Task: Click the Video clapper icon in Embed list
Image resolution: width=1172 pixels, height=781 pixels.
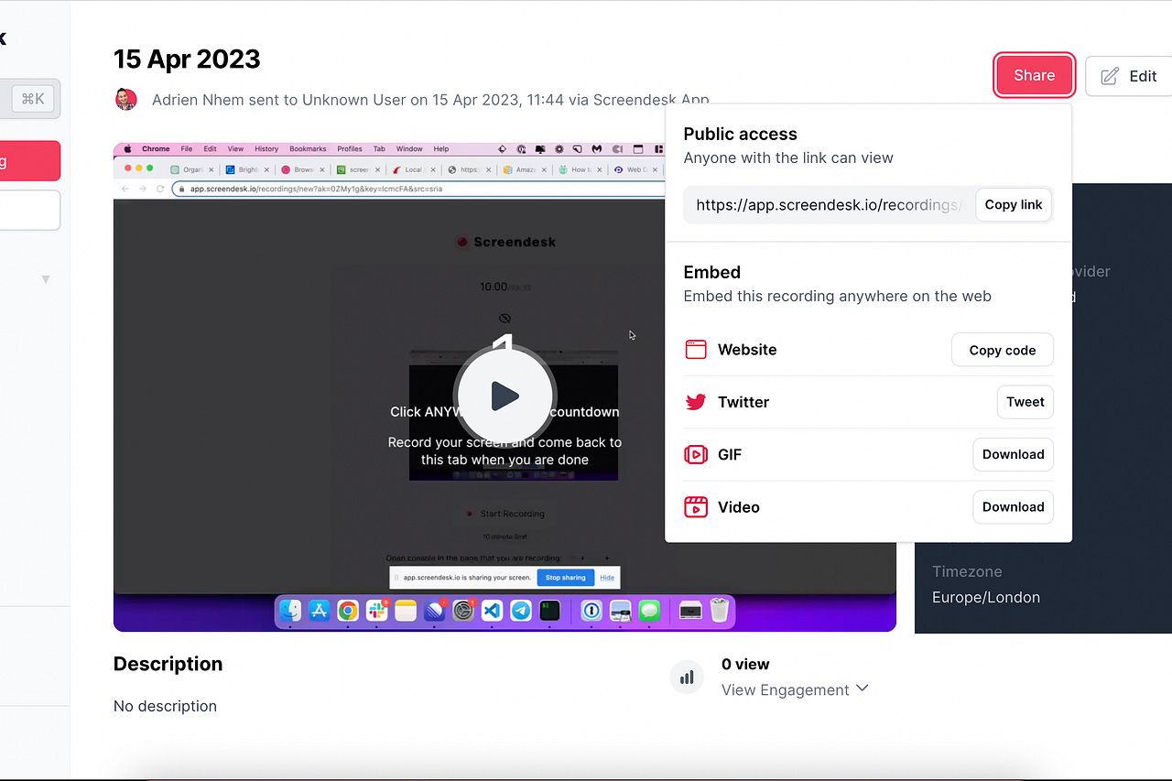Action: tap(696, 506)
